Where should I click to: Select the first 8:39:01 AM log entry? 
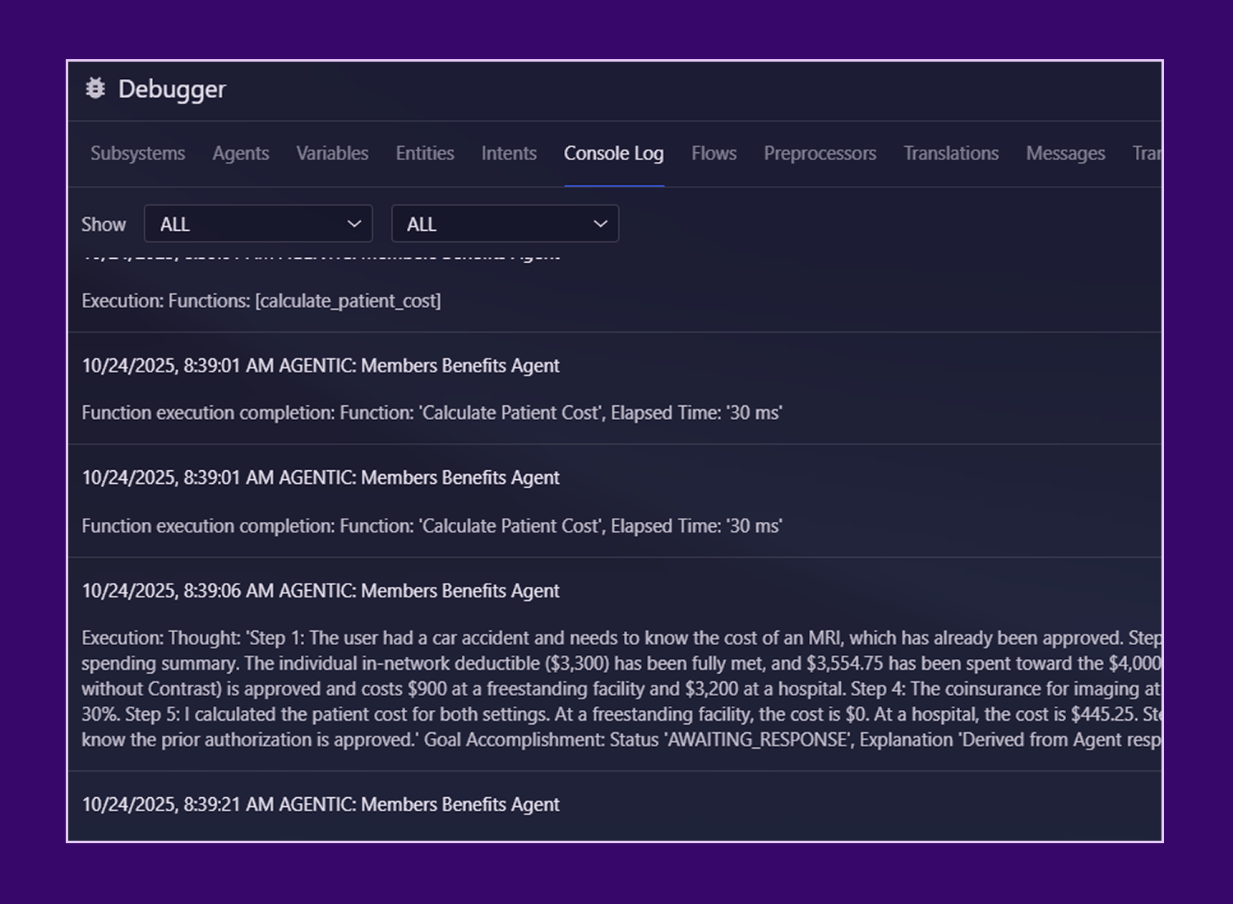click(x=321, y=366)
